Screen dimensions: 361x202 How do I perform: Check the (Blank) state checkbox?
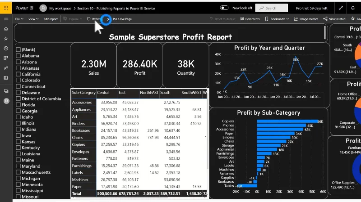pos(18,49)
